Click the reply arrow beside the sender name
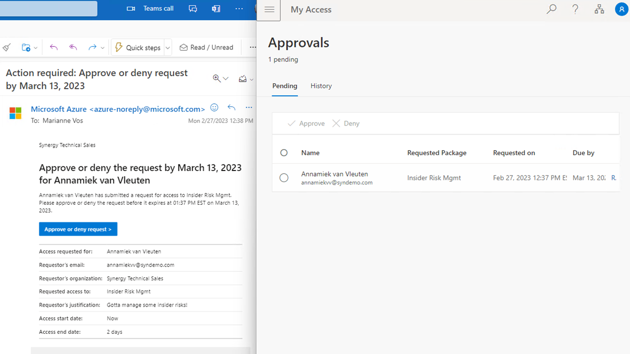Viewport: 630px width, 354px height. click(x=231, y=107)
